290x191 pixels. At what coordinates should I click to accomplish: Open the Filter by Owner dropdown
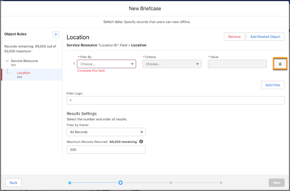point(106,132)
